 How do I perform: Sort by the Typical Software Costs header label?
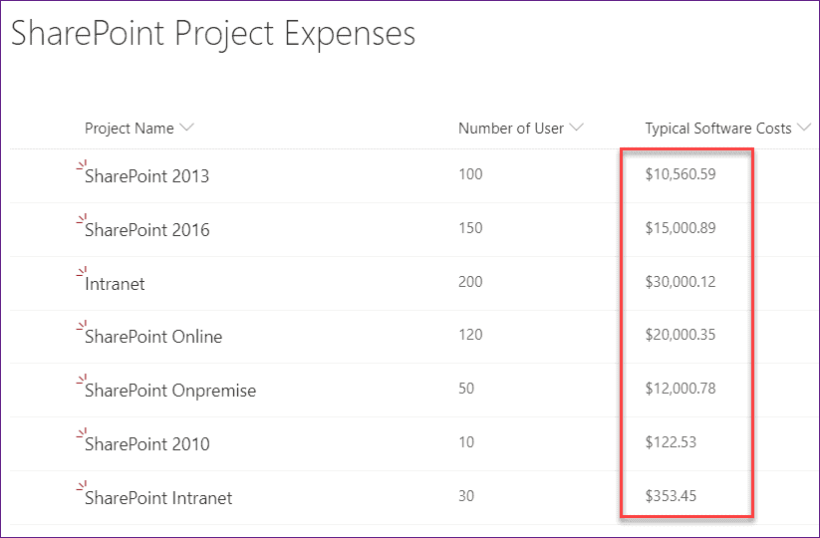[x=718, y=129]
